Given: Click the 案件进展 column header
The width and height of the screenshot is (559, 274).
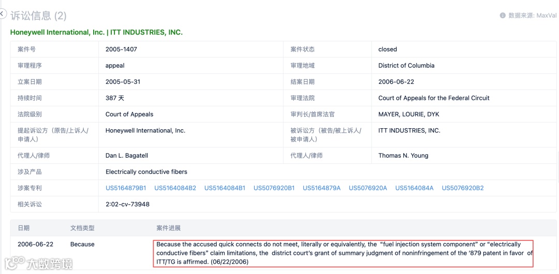Looking at the screenshot, I should click(x=169, y=227).
